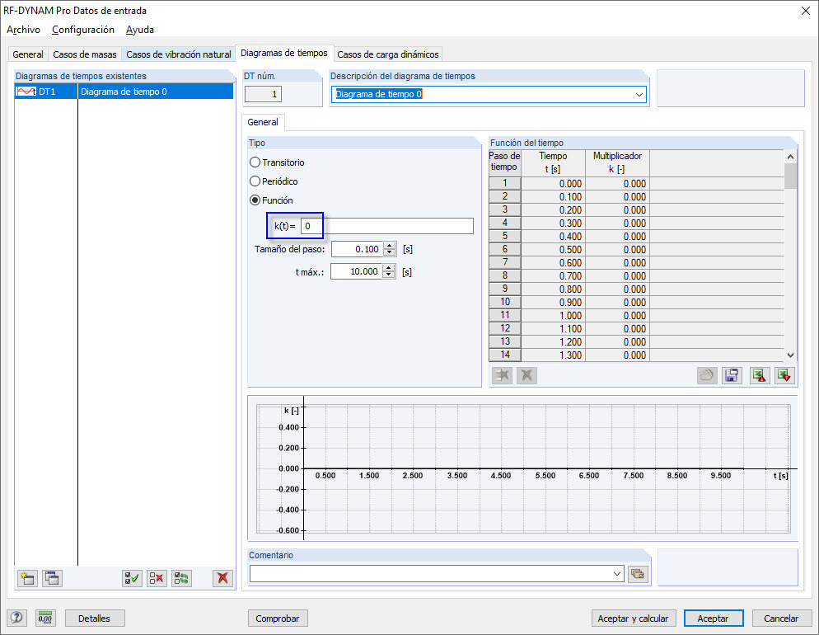This screenshot has height=635, width=819.
Task: Click the Comentario text field
Action: point(431,574)
